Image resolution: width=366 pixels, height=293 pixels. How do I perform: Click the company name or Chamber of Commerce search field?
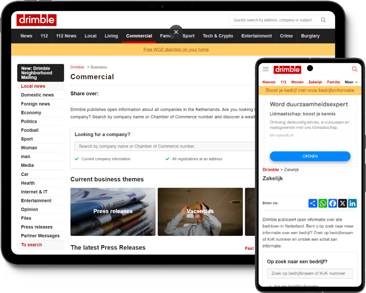coord(165,146)
